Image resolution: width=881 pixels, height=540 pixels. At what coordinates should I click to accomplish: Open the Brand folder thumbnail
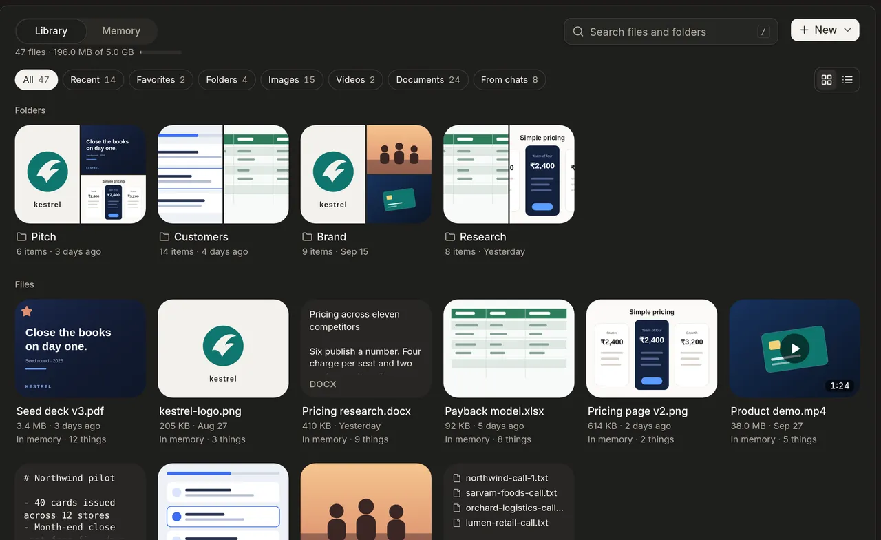pyautogui.click(x=366, y=174)
